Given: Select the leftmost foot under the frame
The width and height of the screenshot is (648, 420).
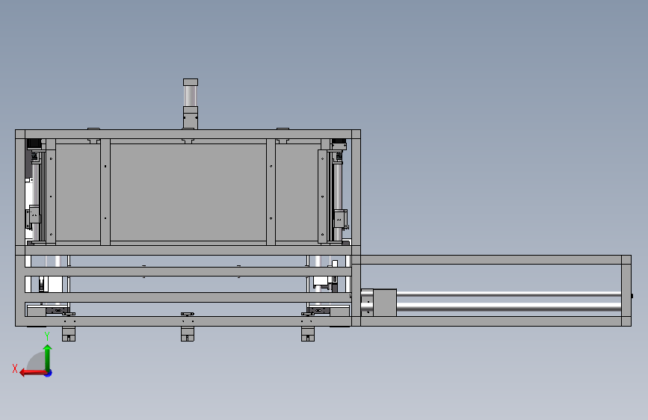Looking at the screenshot, I should [69, 334].
